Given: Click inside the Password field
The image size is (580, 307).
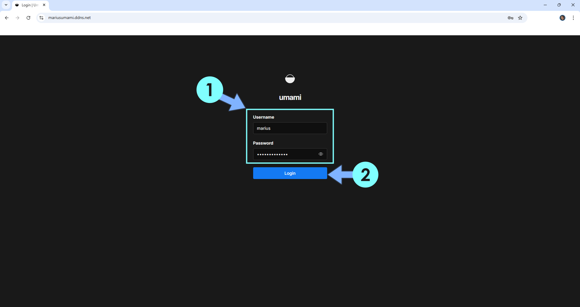Looking at the screenshot, I should click(284, 154).
